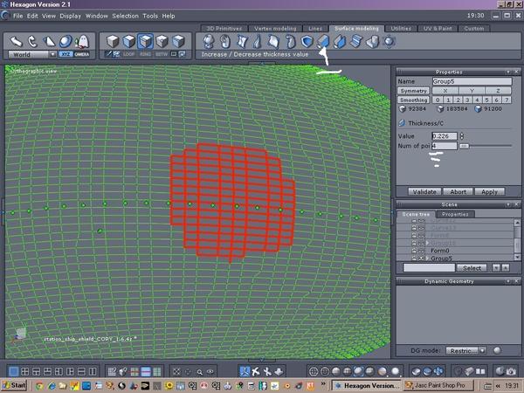The width and height of the screenshot is (524, 393).
Task: Set smoothing level to 0
Action: coord(438,100)
